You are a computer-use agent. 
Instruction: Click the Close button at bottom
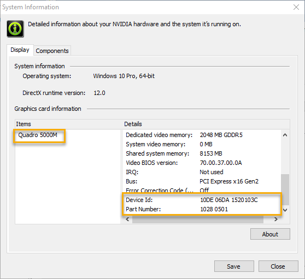pyautogui.click(x=278, y=266)
